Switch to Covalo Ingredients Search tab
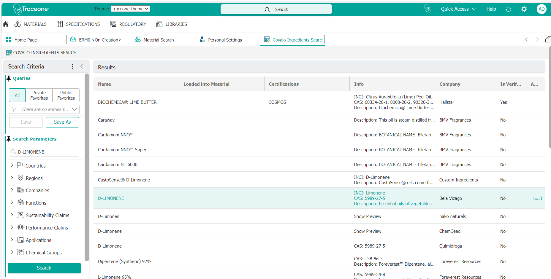551x279 pixels. [292, 40]
